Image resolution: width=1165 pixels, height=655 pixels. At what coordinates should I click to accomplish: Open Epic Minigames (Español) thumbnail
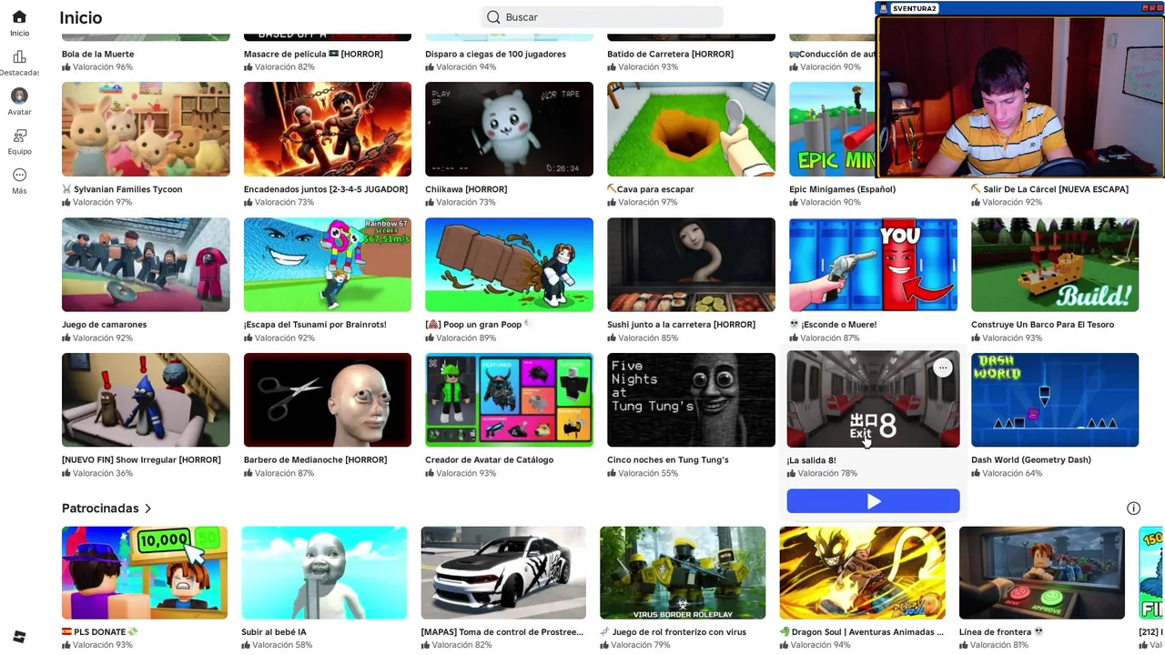point(832,129)
